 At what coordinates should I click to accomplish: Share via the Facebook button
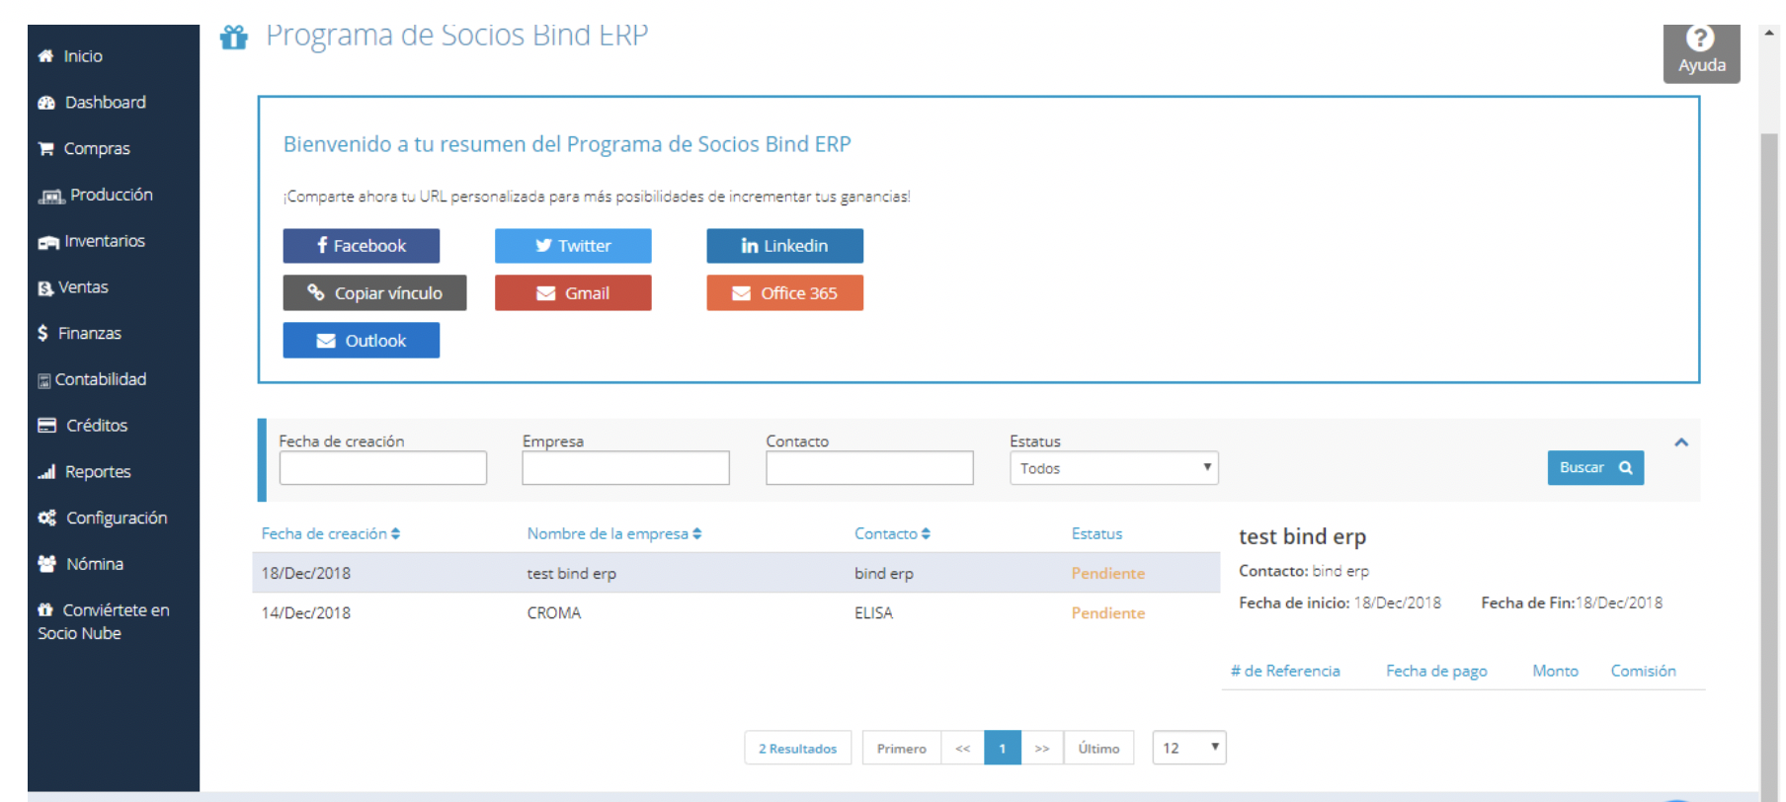pyautogui.click(x=362, y=246)
